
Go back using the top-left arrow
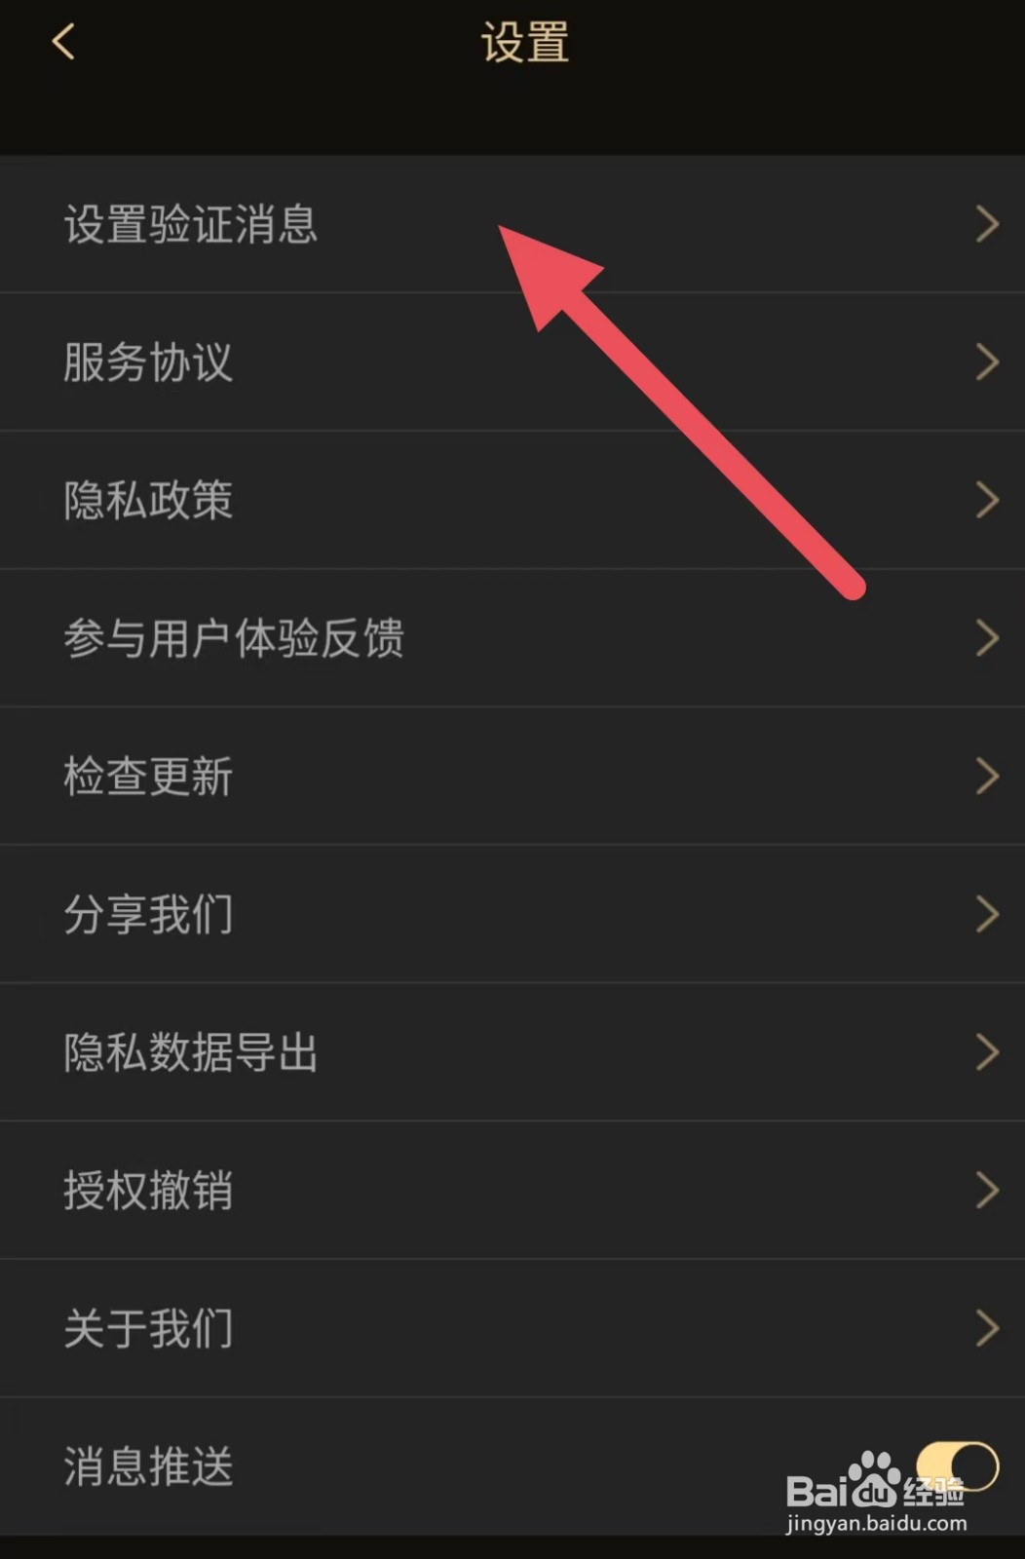tap(63, 42)
